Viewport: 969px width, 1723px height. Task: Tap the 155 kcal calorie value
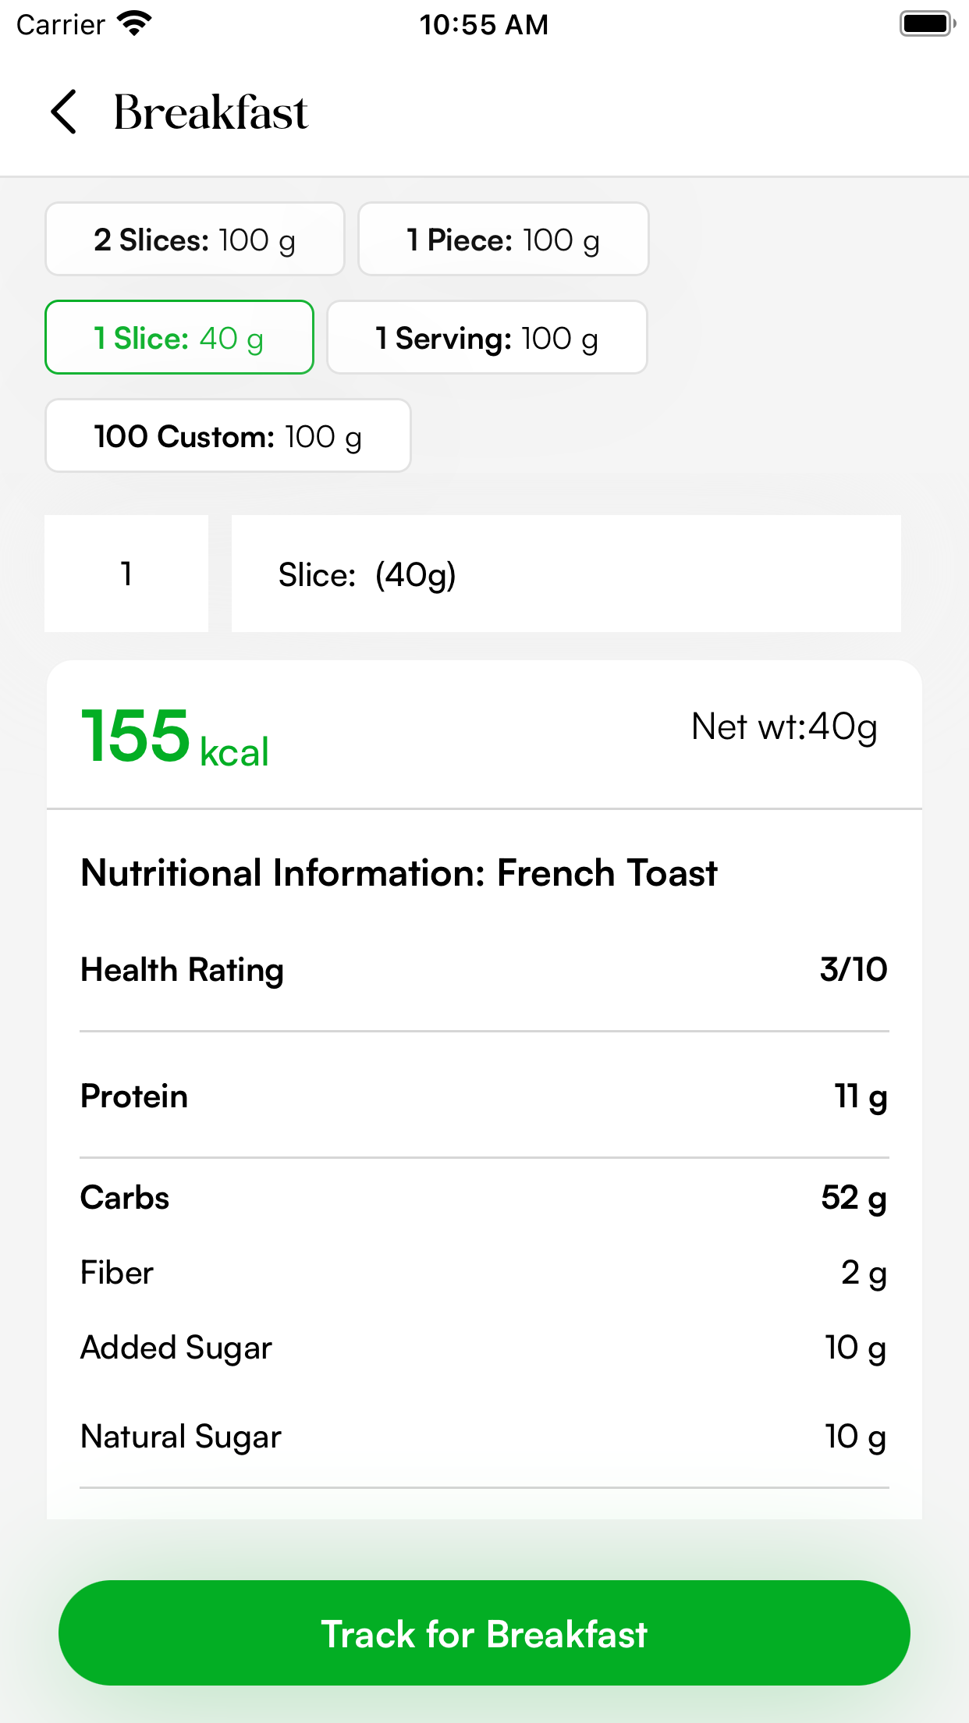point(175,737)
